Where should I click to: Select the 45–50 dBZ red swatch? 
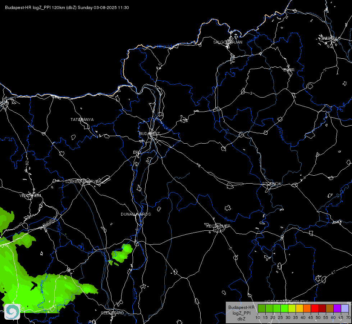315,309
